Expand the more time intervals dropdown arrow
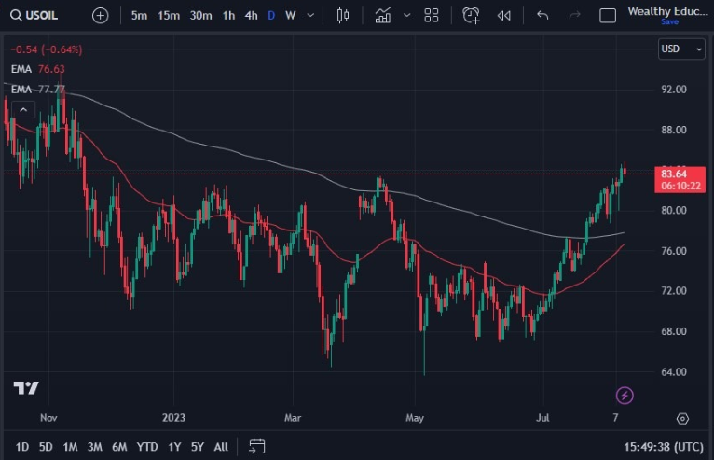The image size is (714, 460). (310, 15)
